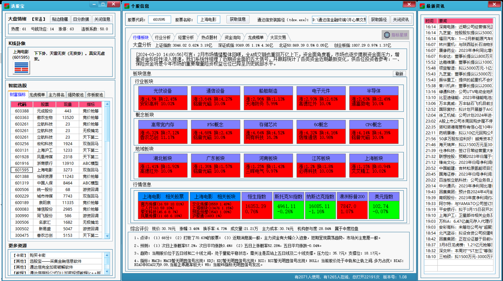The image size is (503, 281).
Task: Select the 601319 中国人保 row
Action: pyautogui.click(x=56, y=183)
